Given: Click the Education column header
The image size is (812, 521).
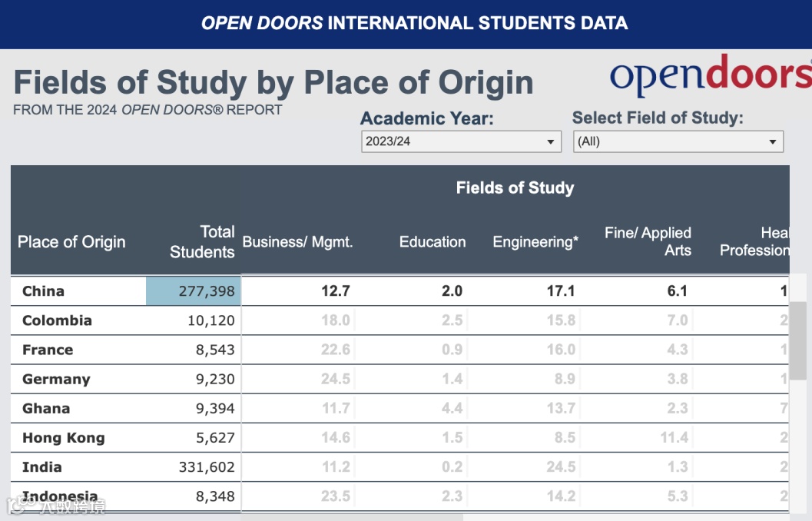Looking at the screenshot, I should coord(433,242).
